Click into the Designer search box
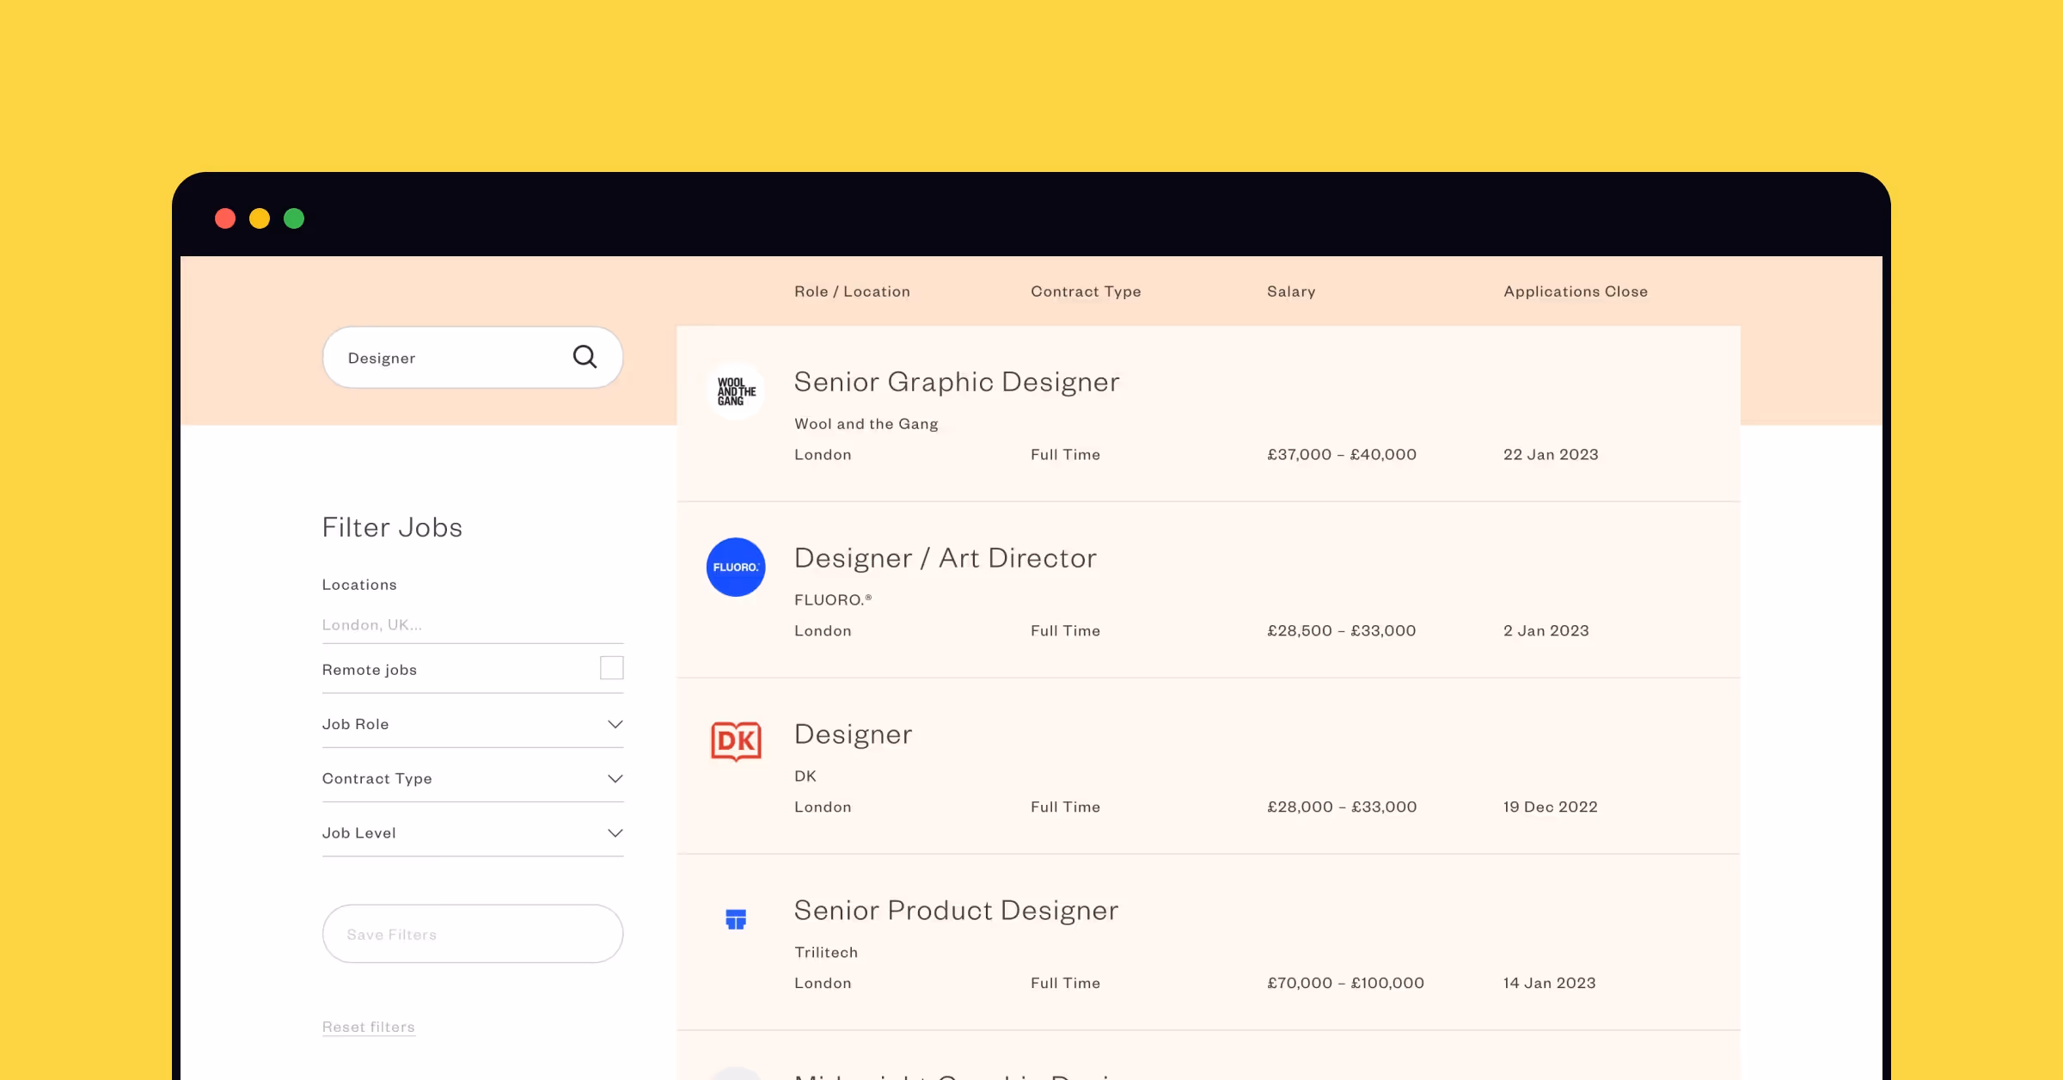2063x1080 pixels. [447, 358]
